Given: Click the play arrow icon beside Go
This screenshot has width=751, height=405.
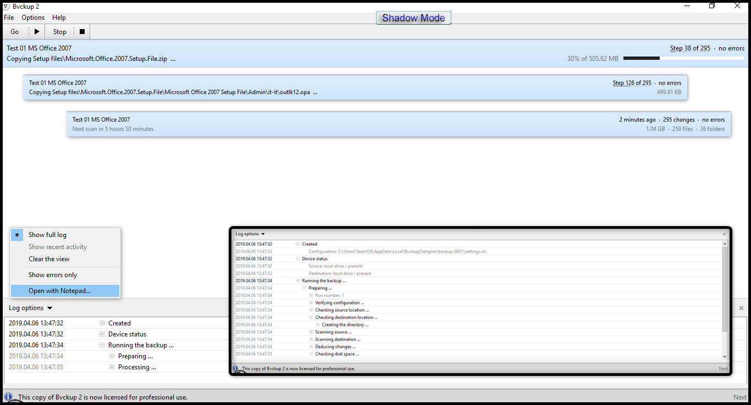Looking at the screenshot, I should (37, 32).
